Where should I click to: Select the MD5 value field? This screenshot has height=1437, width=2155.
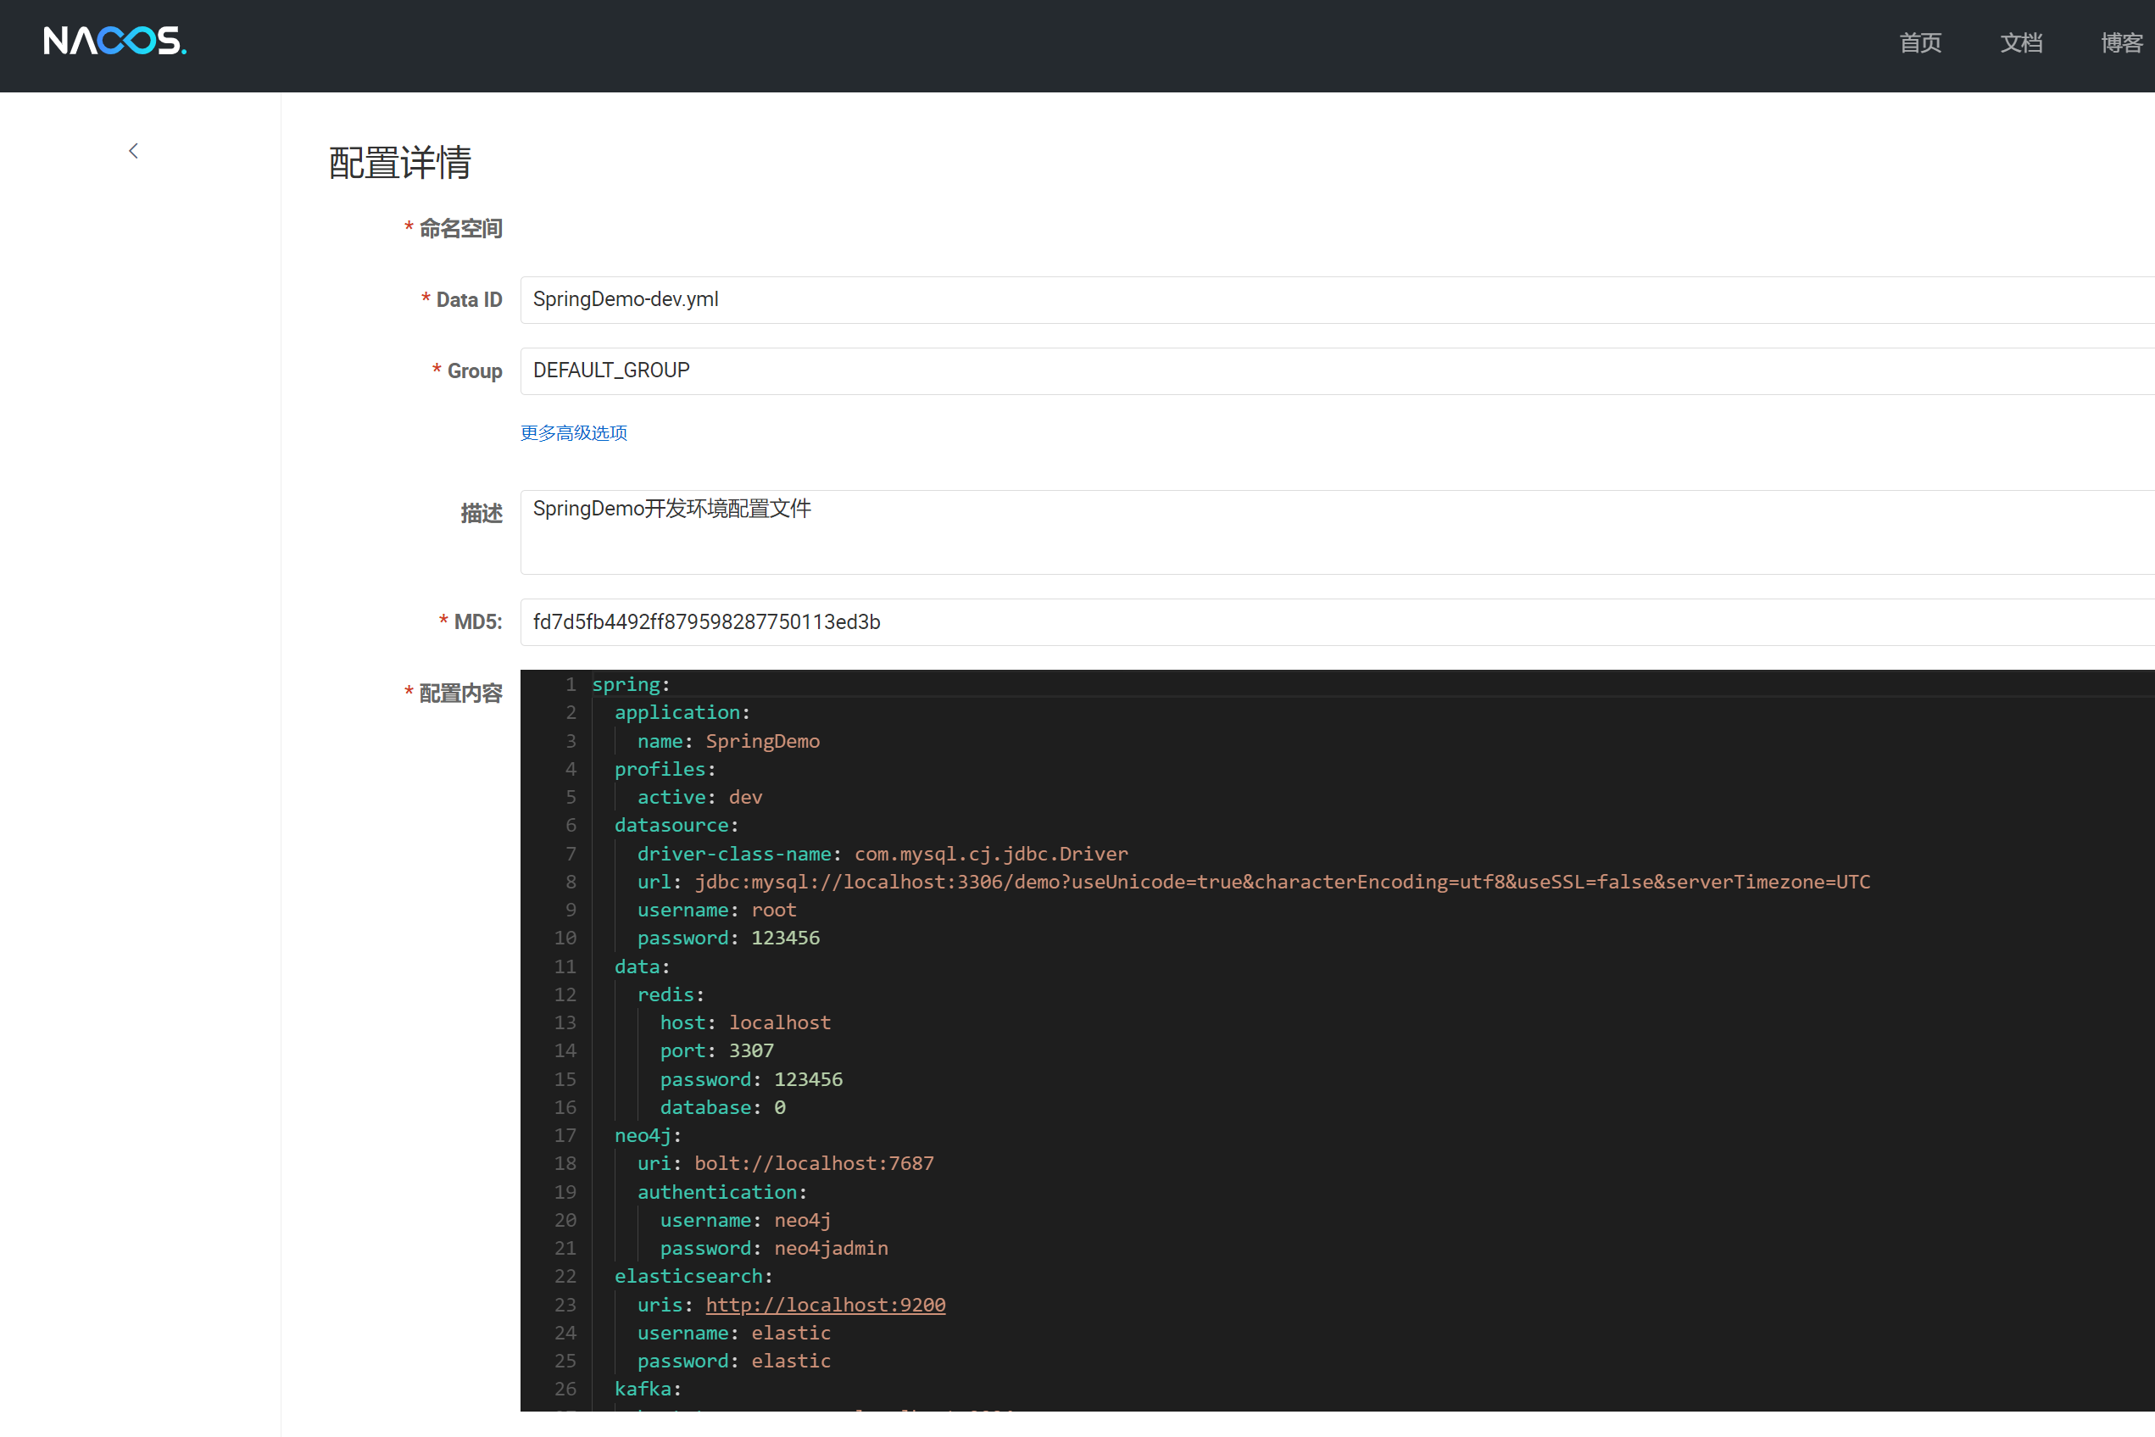[1283, 622]
